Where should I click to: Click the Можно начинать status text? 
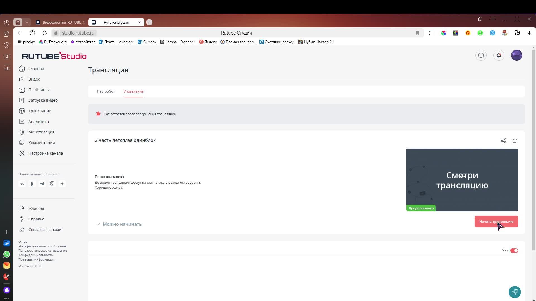[x=122, y=224]
